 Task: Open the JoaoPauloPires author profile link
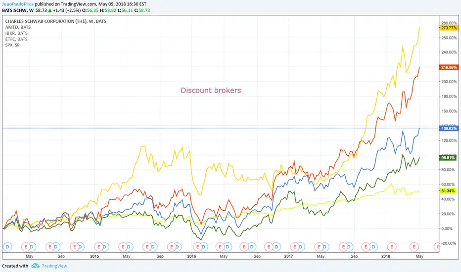[18, 4]
